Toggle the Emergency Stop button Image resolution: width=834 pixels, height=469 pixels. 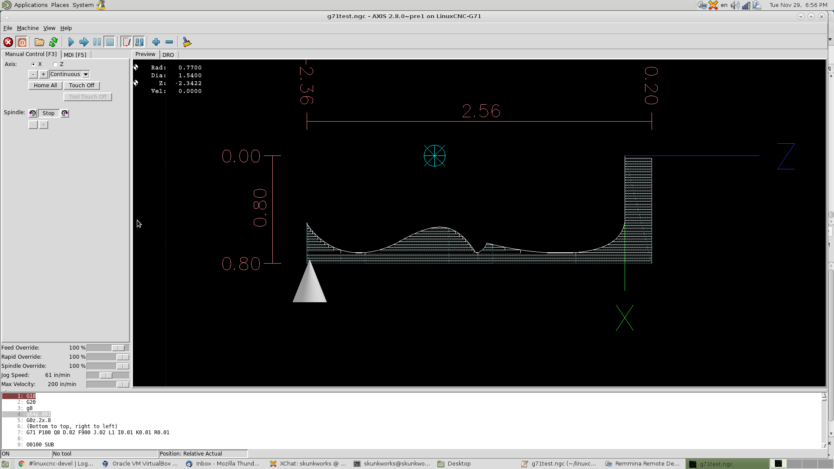8,42
